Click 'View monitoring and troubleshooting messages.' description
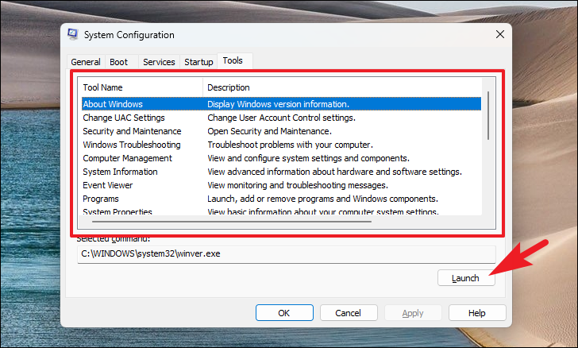This screenshot has width=578, height=348. click(x=298, y=185)
